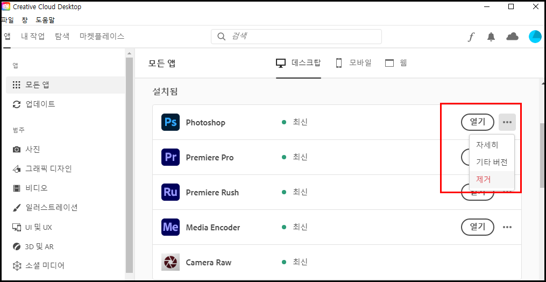Click the Premiere Pro name text
Screen dimensions: 546x282
coord(210,158)
